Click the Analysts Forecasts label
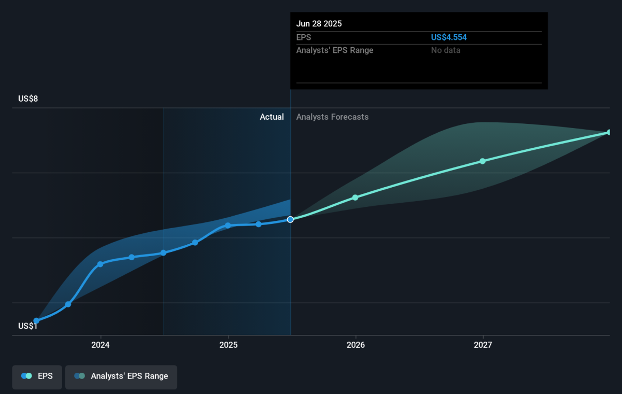This screenshot has width=622, height=394. coord(332,117)
